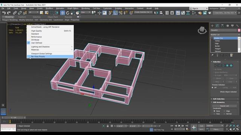Viewport: 241px width, 135px height.
Task: Open the key filter Selected dropdown
Action: pyautogui.click(x=214, y=126)
